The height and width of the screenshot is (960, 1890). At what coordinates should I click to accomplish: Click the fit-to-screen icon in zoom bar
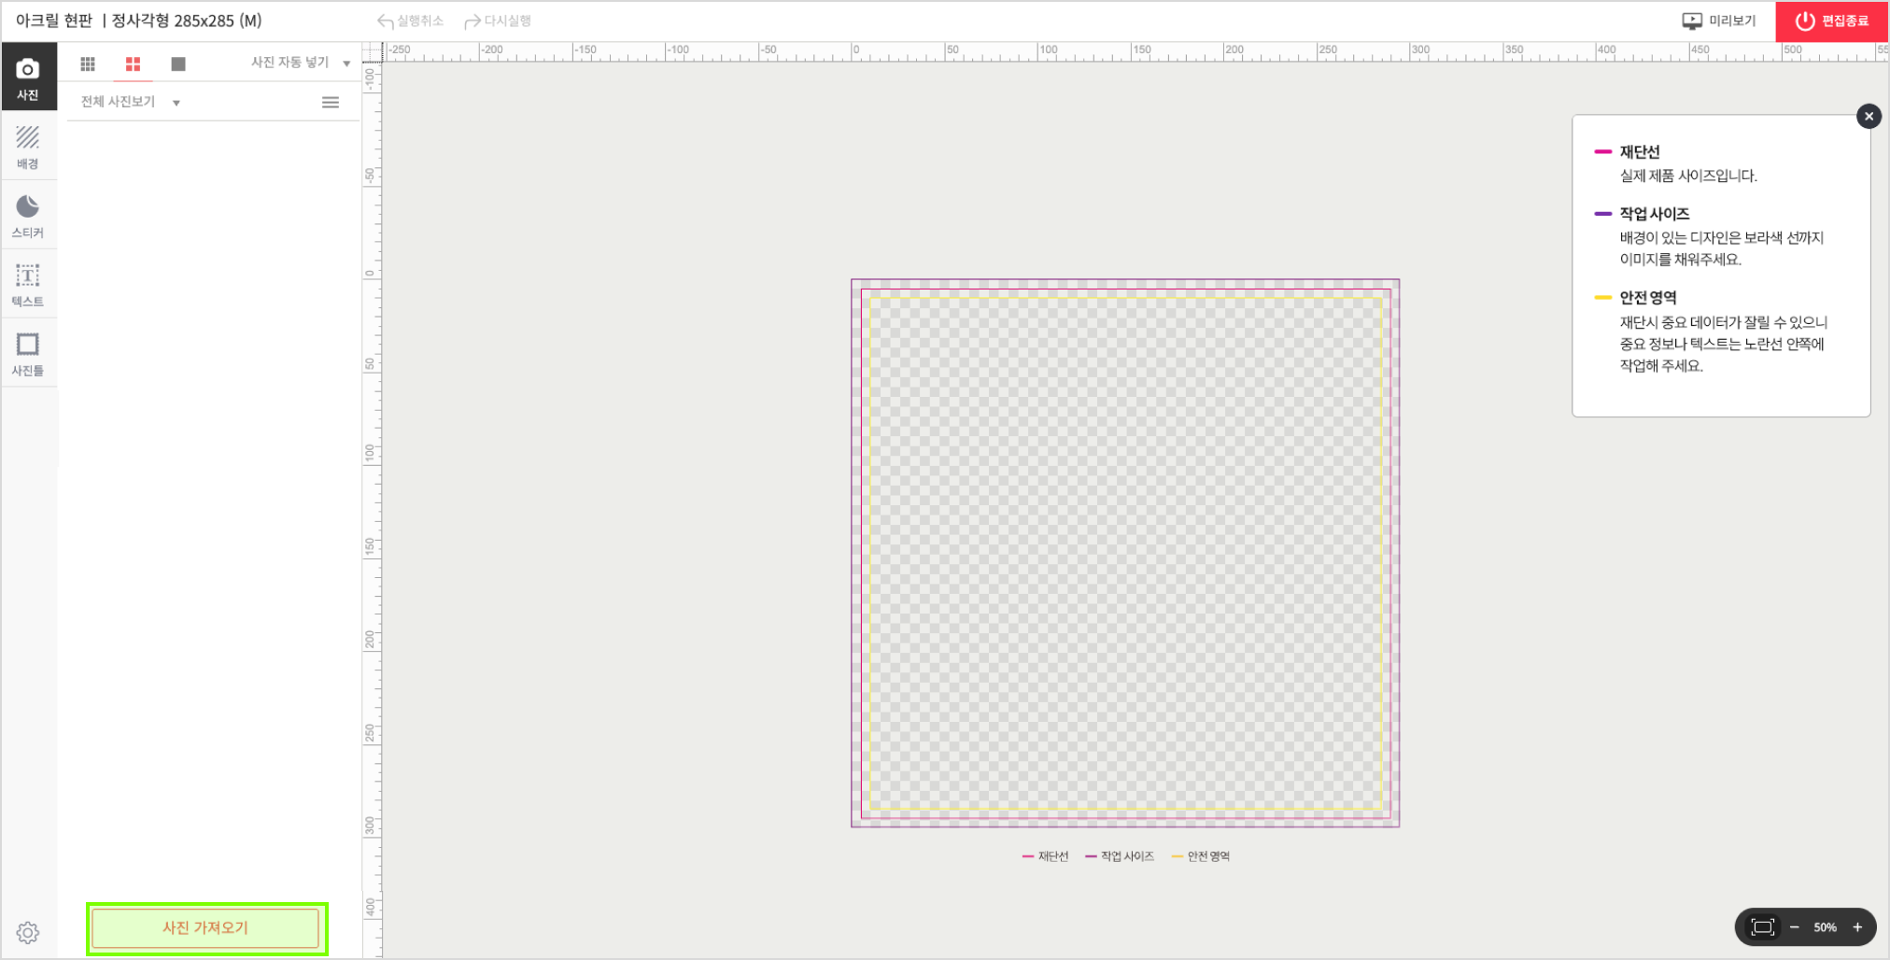1762,927
